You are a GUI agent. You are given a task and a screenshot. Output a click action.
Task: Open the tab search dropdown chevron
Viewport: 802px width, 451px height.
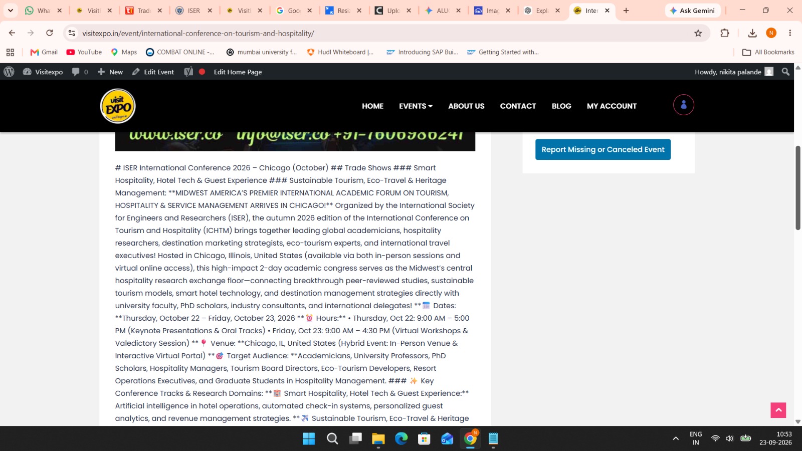10,11
